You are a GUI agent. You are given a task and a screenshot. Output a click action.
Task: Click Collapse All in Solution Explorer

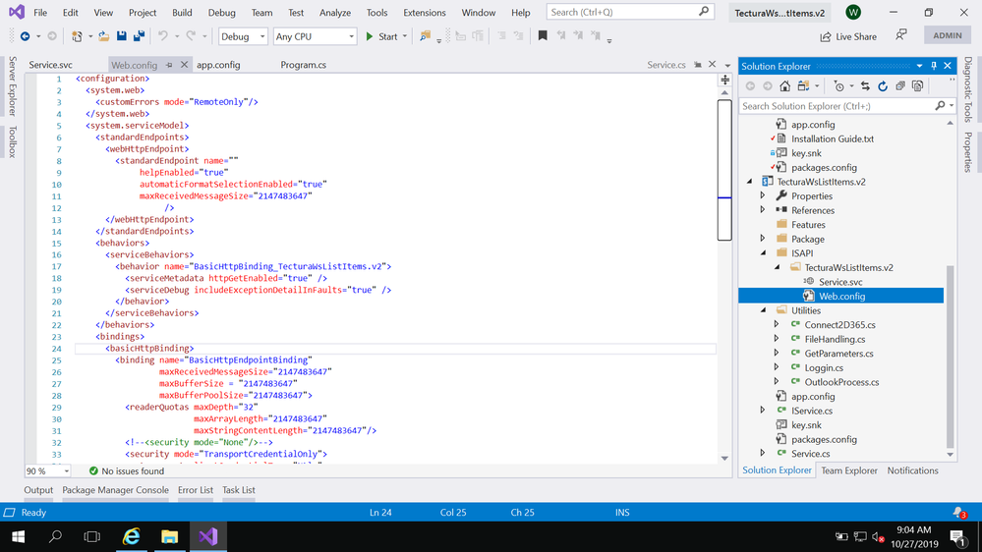point(899,86)
